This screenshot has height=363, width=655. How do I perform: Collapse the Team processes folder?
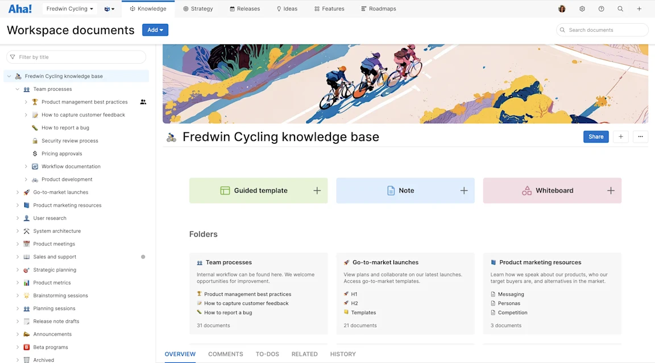16,89
